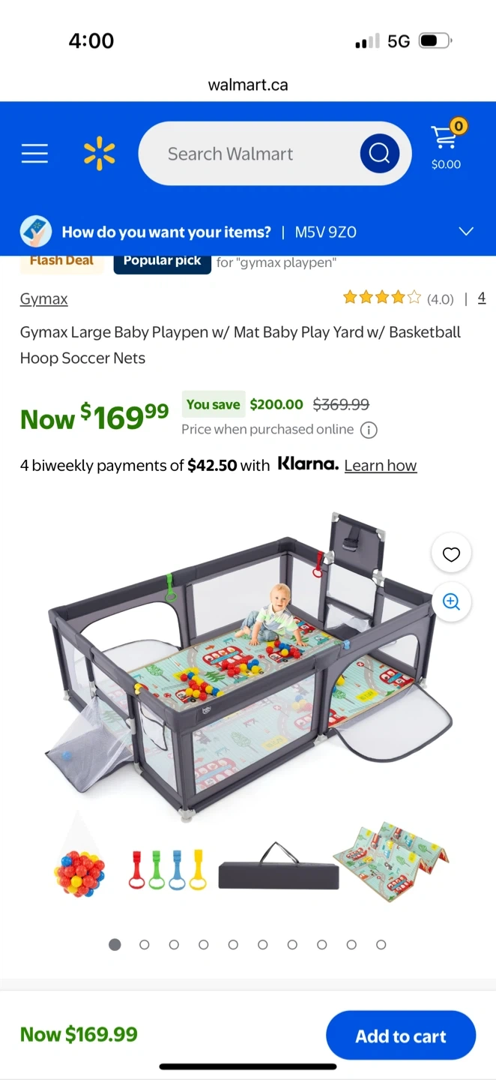This screenshot has width=496, height=1080.
Task: Expand the "How do you want your items?" bar
Action: [x=166, y=232]
